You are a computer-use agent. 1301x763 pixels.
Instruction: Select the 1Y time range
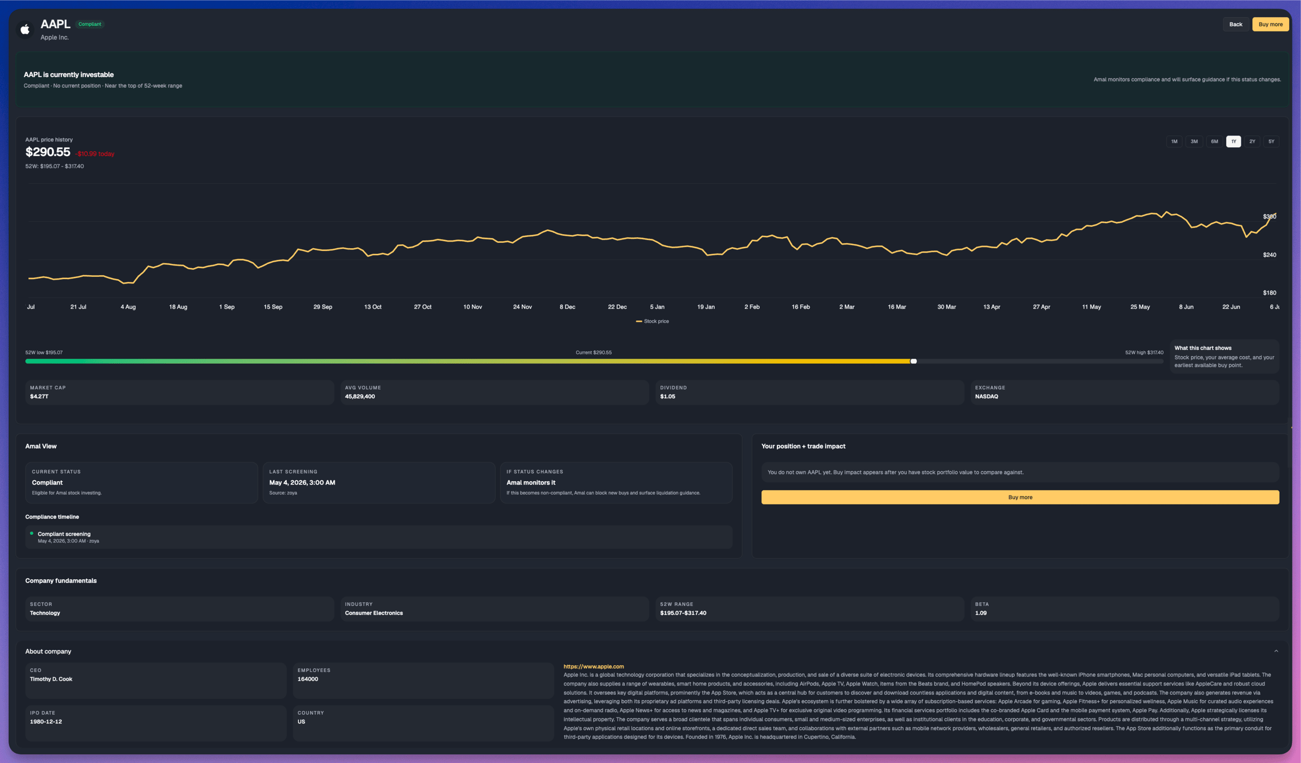1233,141
